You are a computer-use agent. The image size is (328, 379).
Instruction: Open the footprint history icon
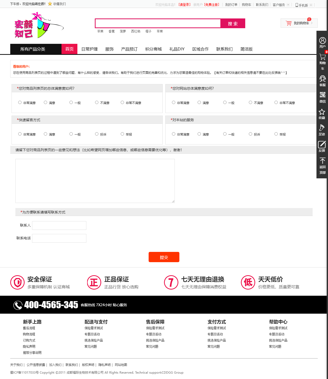tap(322, 128)
